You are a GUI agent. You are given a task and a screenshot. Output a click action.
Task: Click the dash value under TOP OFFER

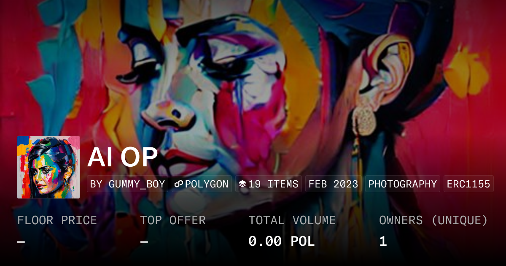(144, 242)
